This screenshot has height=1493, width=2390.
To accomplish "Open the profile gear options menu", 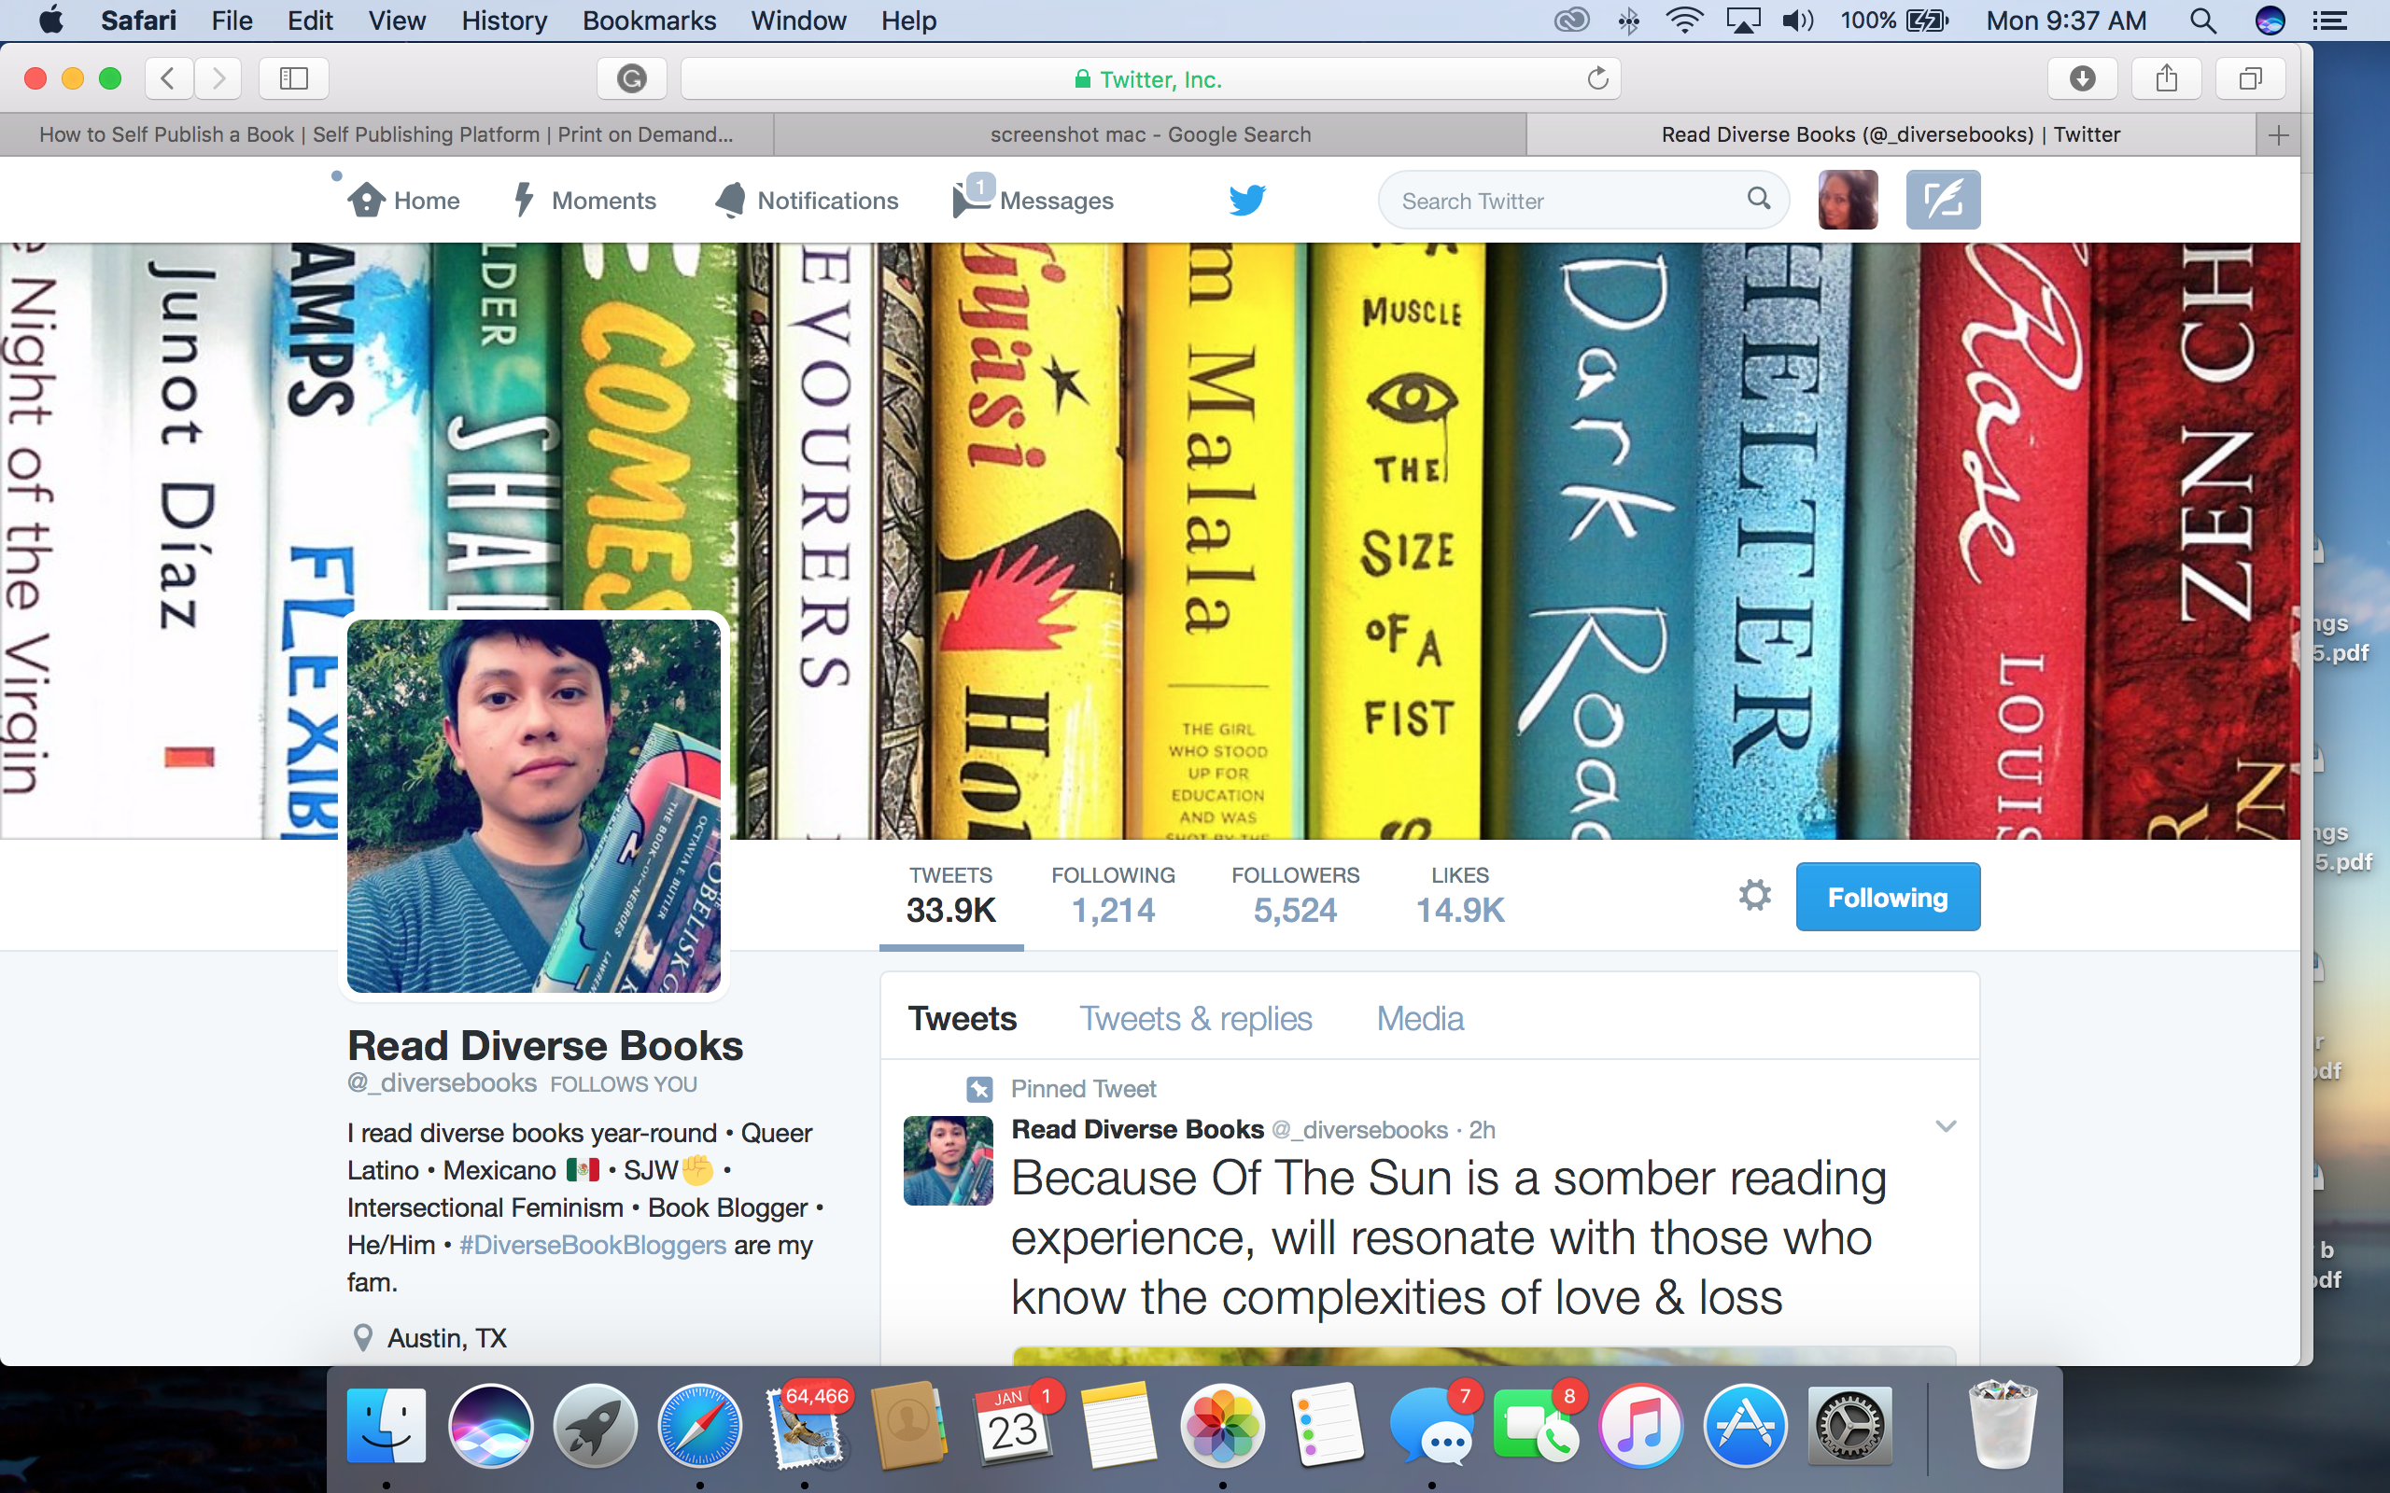I will [1754, 896].
